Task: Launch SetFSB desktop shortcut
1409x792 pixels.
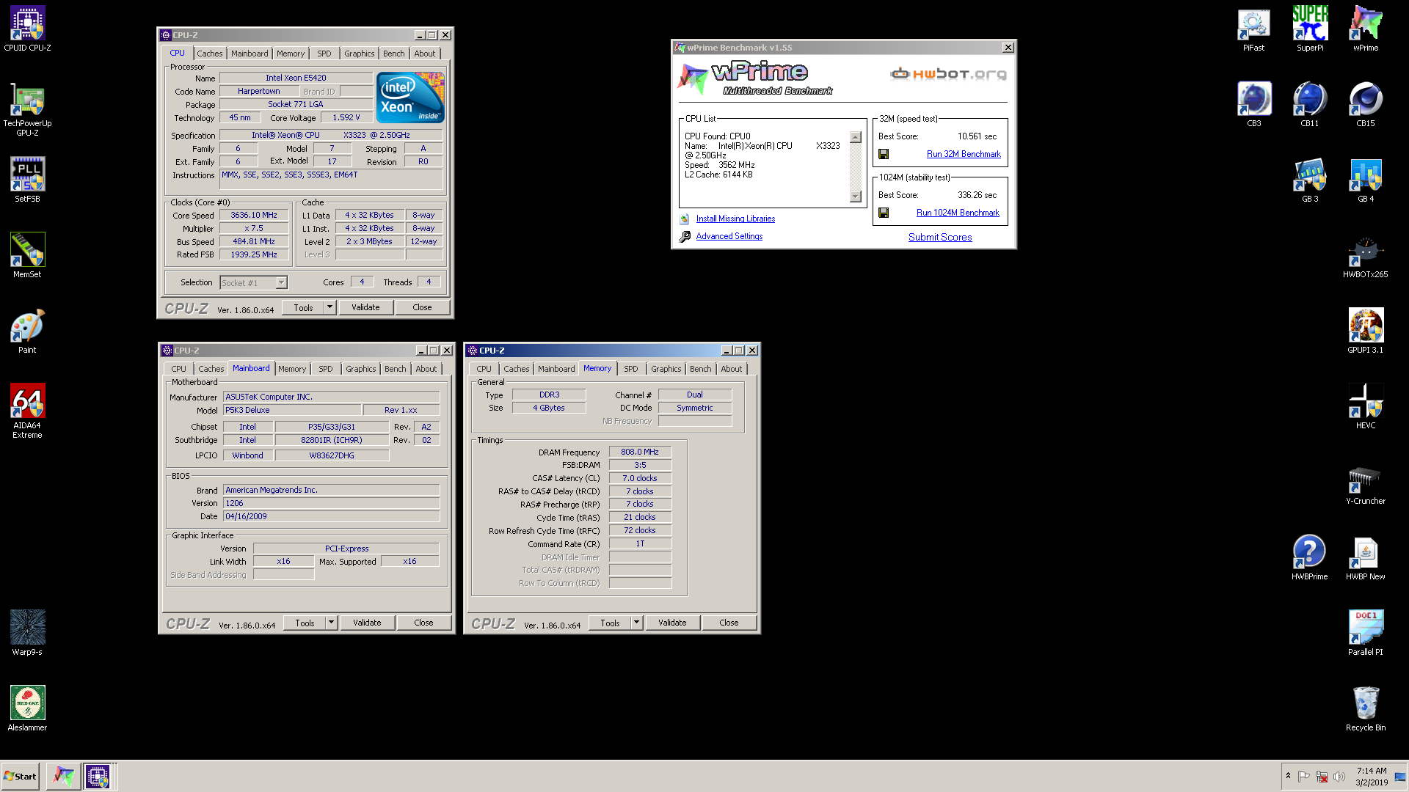Action: click(x=27, y=180)
